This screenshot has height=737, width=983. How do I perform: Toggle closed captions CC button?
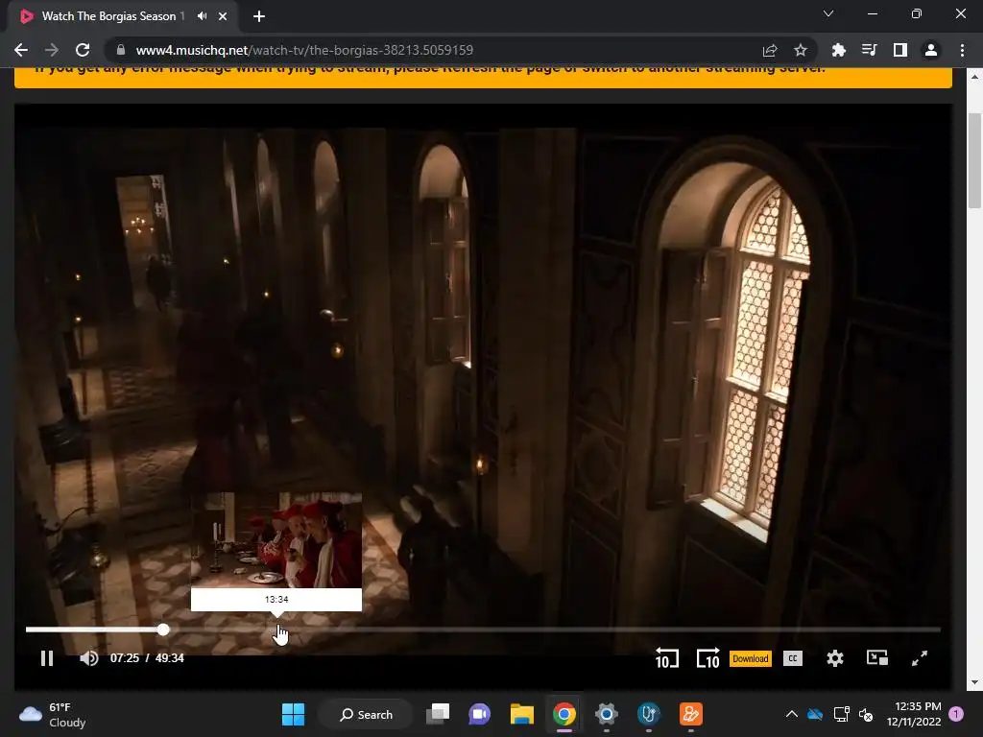[793, 658]
